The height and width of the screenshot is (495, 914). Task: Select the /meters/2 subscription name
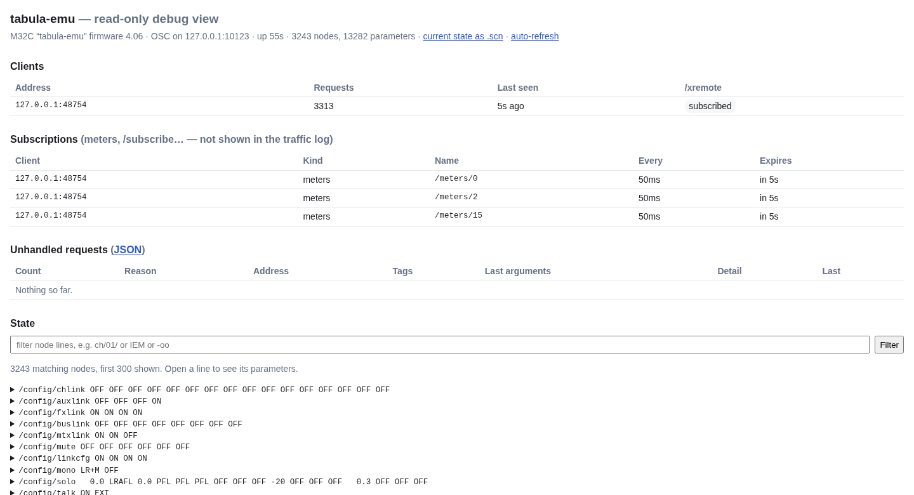(456, 197)
